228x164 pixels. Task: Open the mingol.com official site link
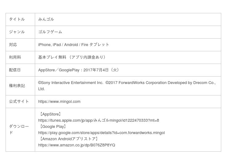59,102
